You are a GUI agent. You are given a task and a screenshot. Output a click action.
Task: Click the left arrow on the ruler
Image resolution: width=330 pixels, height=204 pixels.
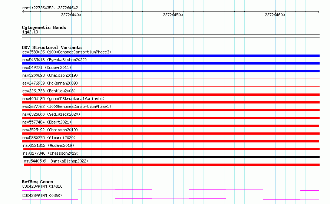click(23, 12)
